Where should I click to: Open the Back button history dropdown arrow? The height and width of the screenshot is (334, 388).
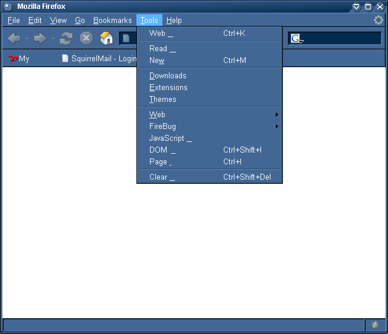[x=27, y=39]
